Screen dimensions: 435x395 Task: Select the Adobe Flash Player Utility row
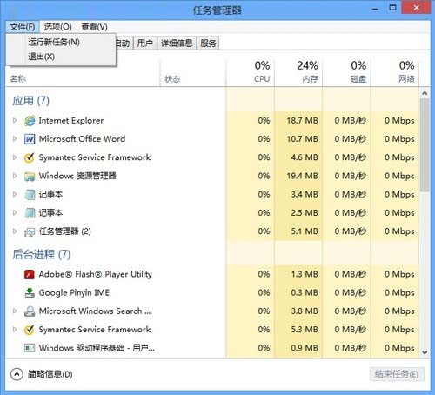[x=212, y=274]
